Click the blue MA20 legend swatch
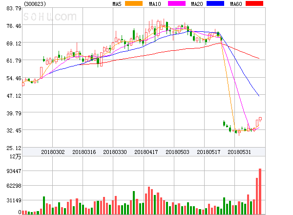 click(215, 3)
